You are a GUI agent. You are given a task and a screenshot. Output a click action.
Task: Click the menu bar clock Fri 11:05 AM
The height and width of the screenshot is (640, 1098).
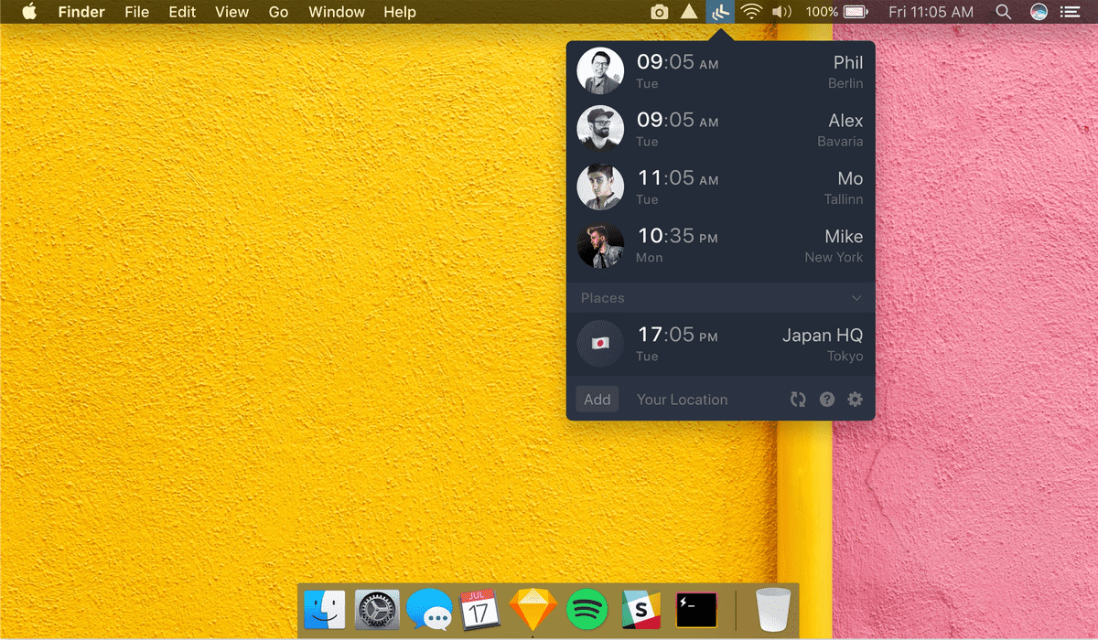(931, 12)
